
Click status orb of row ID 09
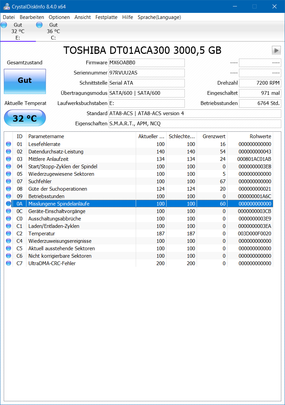(x=8, y=196)
